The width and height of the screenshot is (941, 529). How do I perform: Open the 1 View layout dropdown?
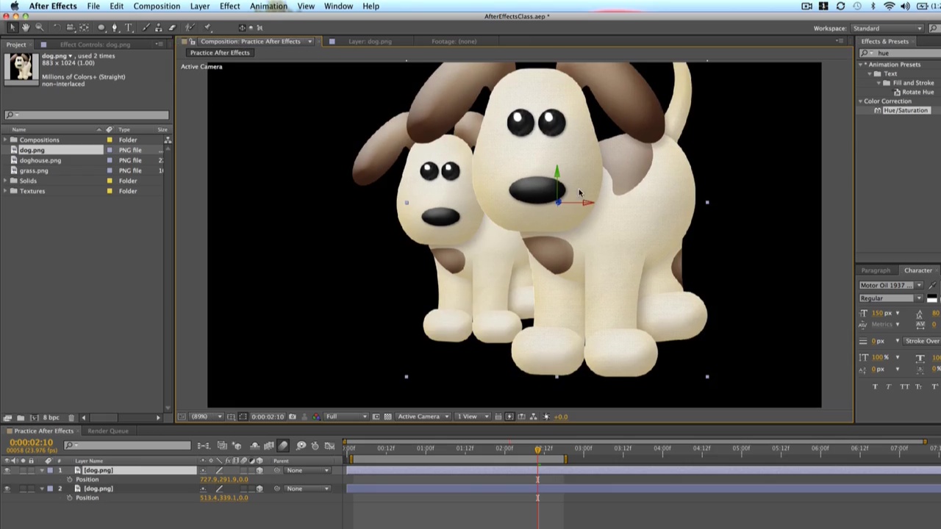[473, 417]
